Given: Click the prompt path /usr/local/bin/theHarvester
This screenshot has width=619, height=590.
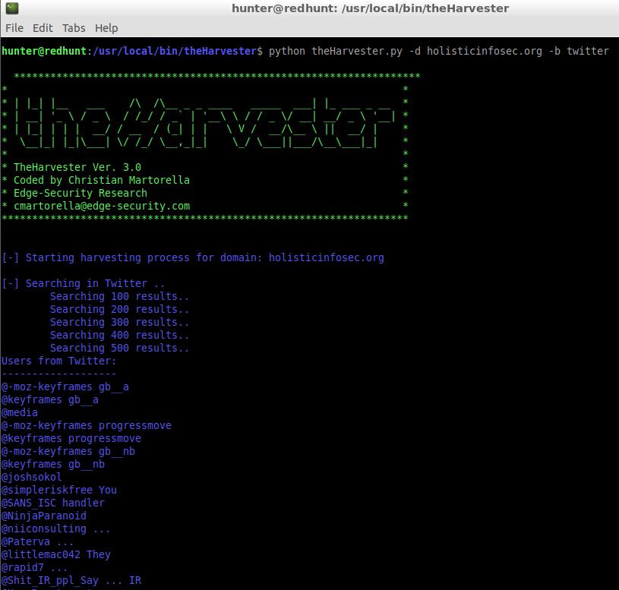Looking at the screenshot, I should click(175, 52).
